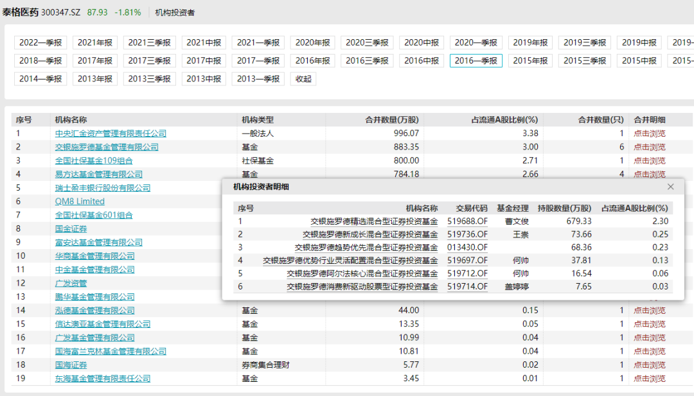Open fund code 013430.OF
The image size is (694, 396).
point(467,248)
